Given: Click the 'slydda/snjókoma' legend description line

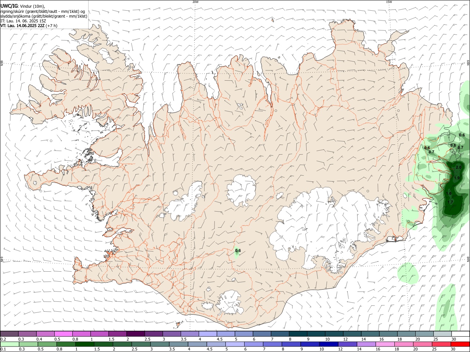Looking at the screenshot, I should [44, 16].
